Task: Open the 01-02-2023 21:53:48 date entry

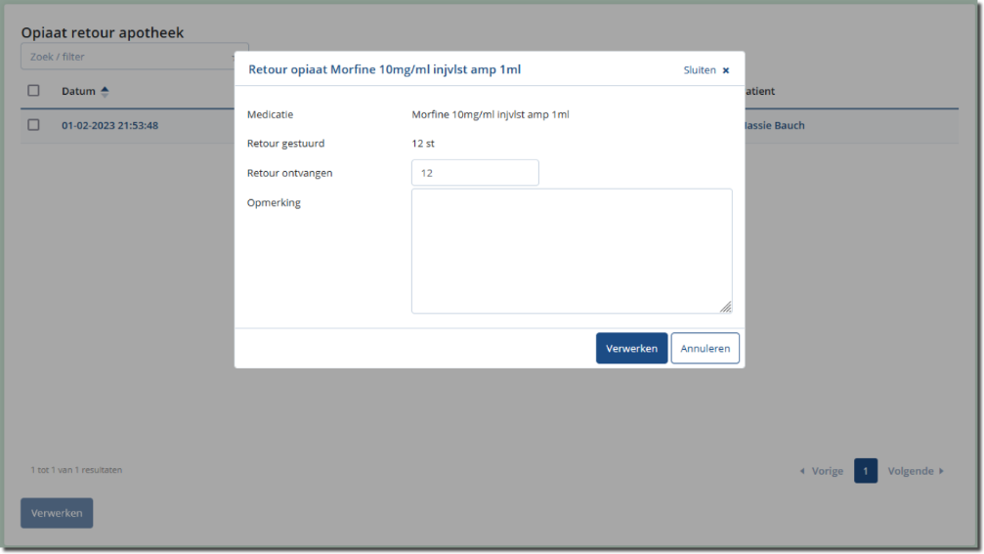Action: [x=109, y=126]
